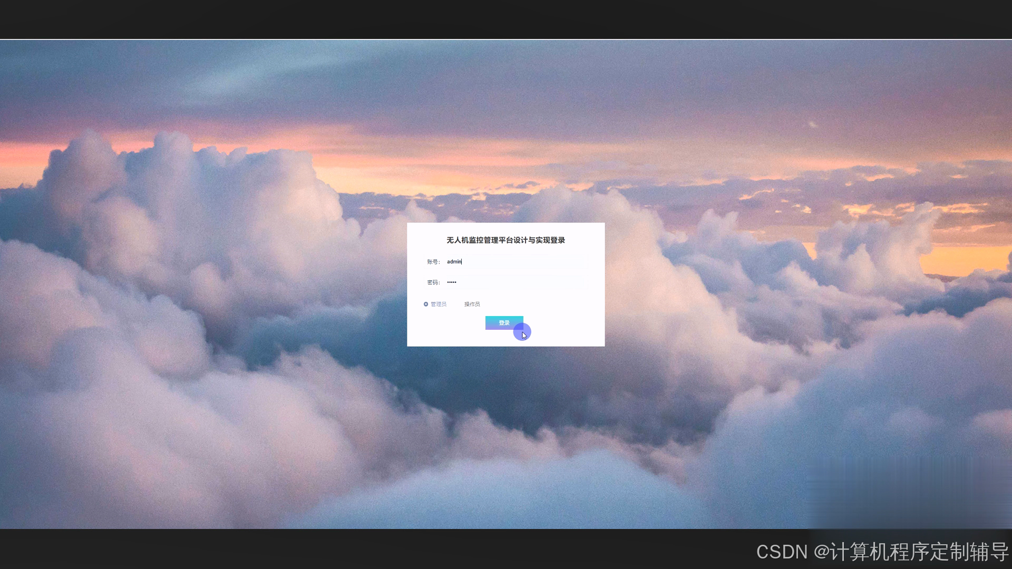This screenshot has width=1012, height=569.
Task: Click the blue cursor highlight circle
Action: (521, 331)
